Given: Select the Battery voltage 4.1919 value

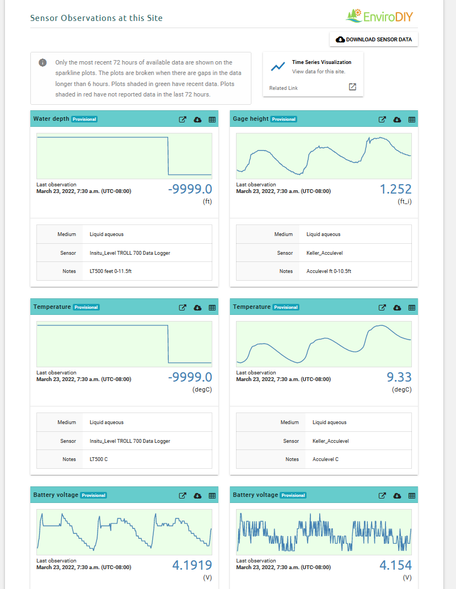Looking at the screenshot, I should tap(192, 565).
